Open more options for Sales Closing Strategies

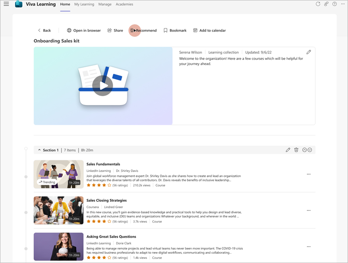tap(308, 210)
